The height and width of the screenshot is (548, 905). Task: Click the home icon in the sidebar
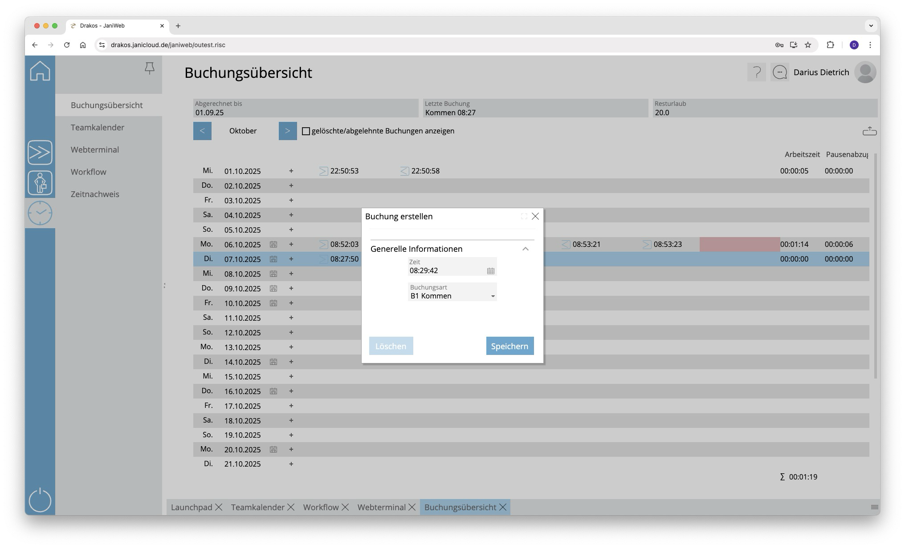pyautogui.click(x=40, y=71)
